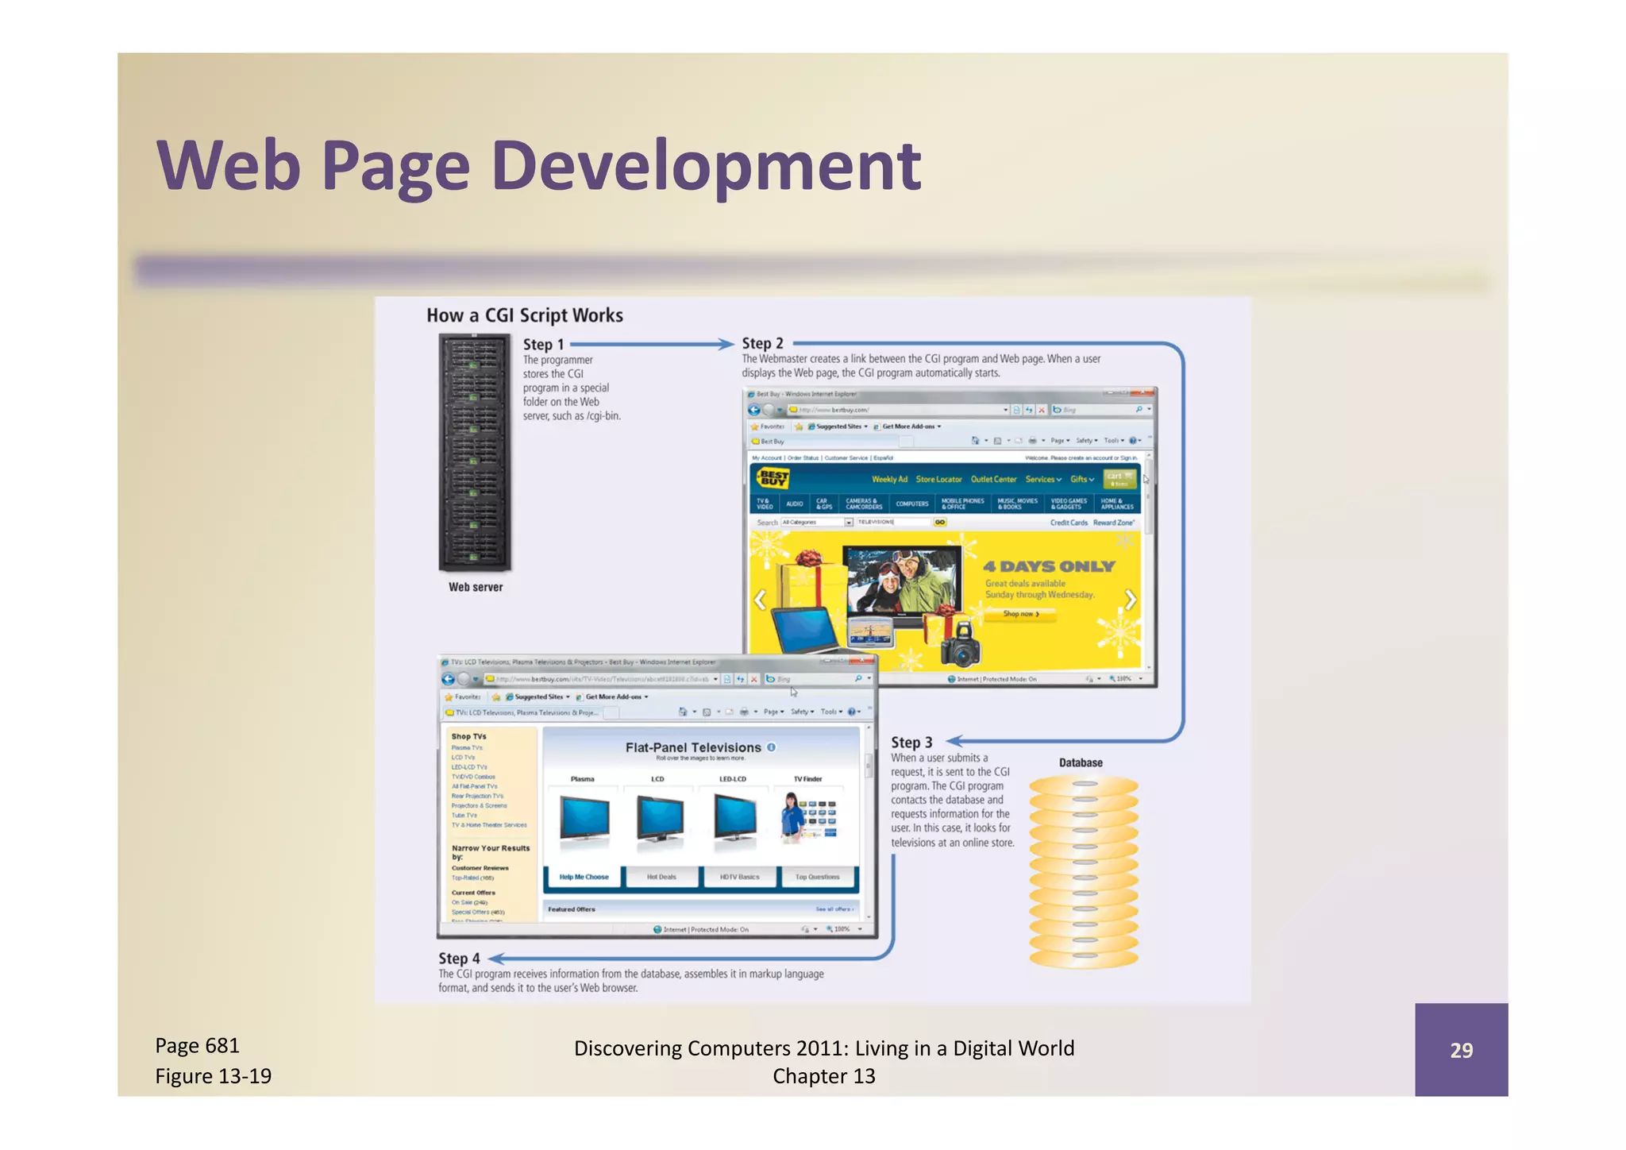The image size is (1626, 1150).
Task: Click Refresh icon in Best Buy home window
Action: coord(1029,410)
